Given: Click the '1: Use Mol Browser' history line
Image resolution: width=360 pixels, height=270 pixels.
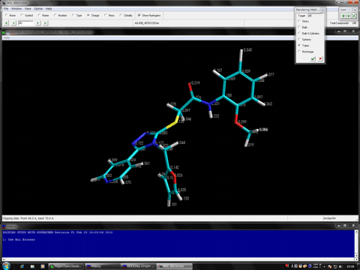Looking at the screenshot, I should point(19,240).
